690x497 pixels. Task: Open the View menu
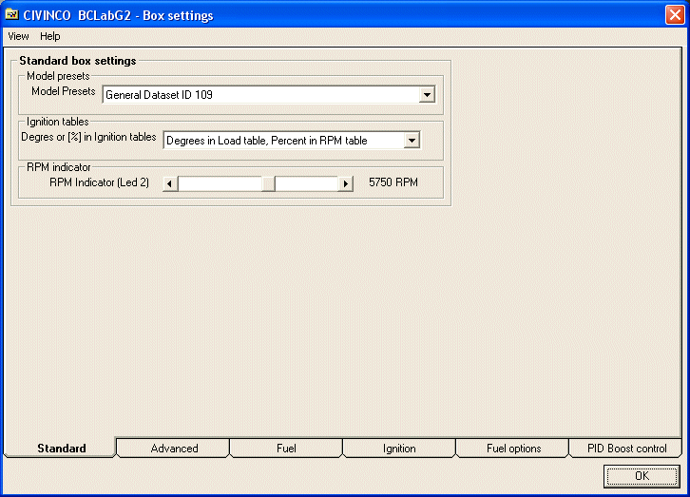(18, 36)
